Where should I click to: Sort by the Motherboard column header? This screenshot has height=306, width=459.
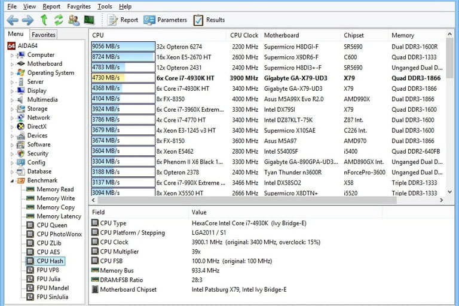coord(301,35)
